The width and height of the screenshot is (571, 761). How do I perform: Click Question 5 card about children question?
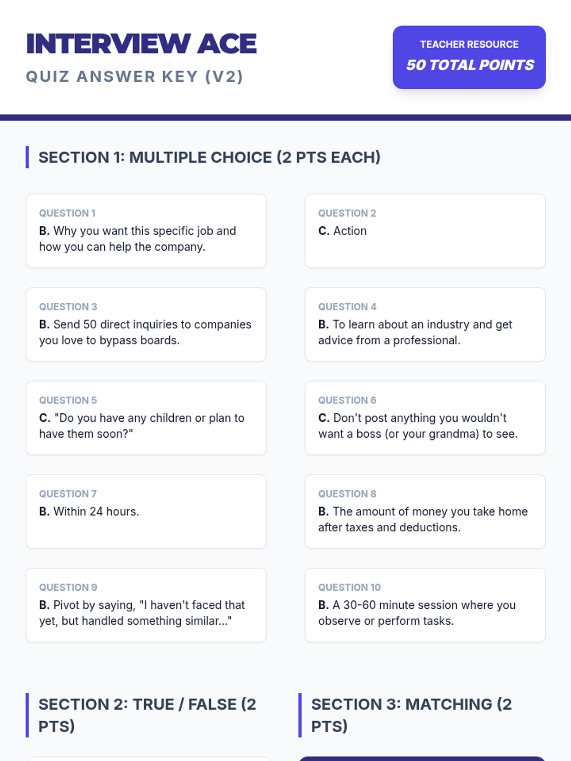coord(146,418)
